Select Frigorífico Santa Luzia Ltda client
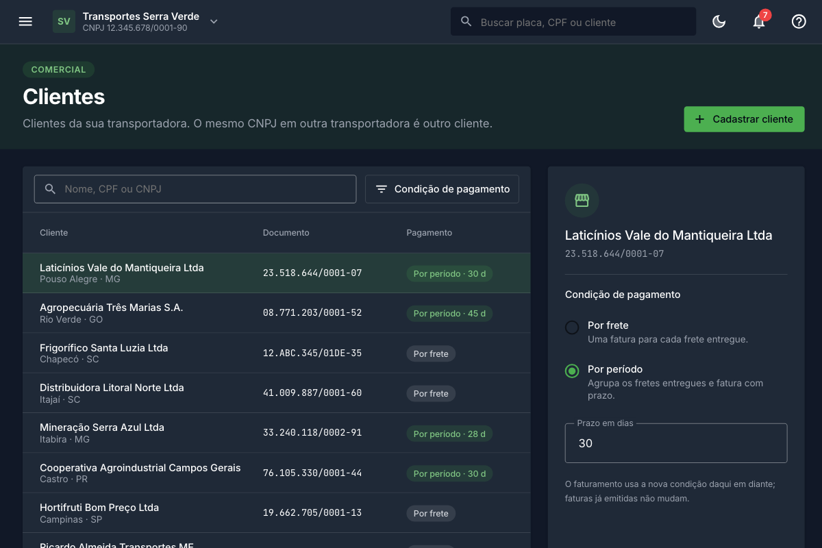This screenshot has height=548, width=822. (x=276, y=353)
